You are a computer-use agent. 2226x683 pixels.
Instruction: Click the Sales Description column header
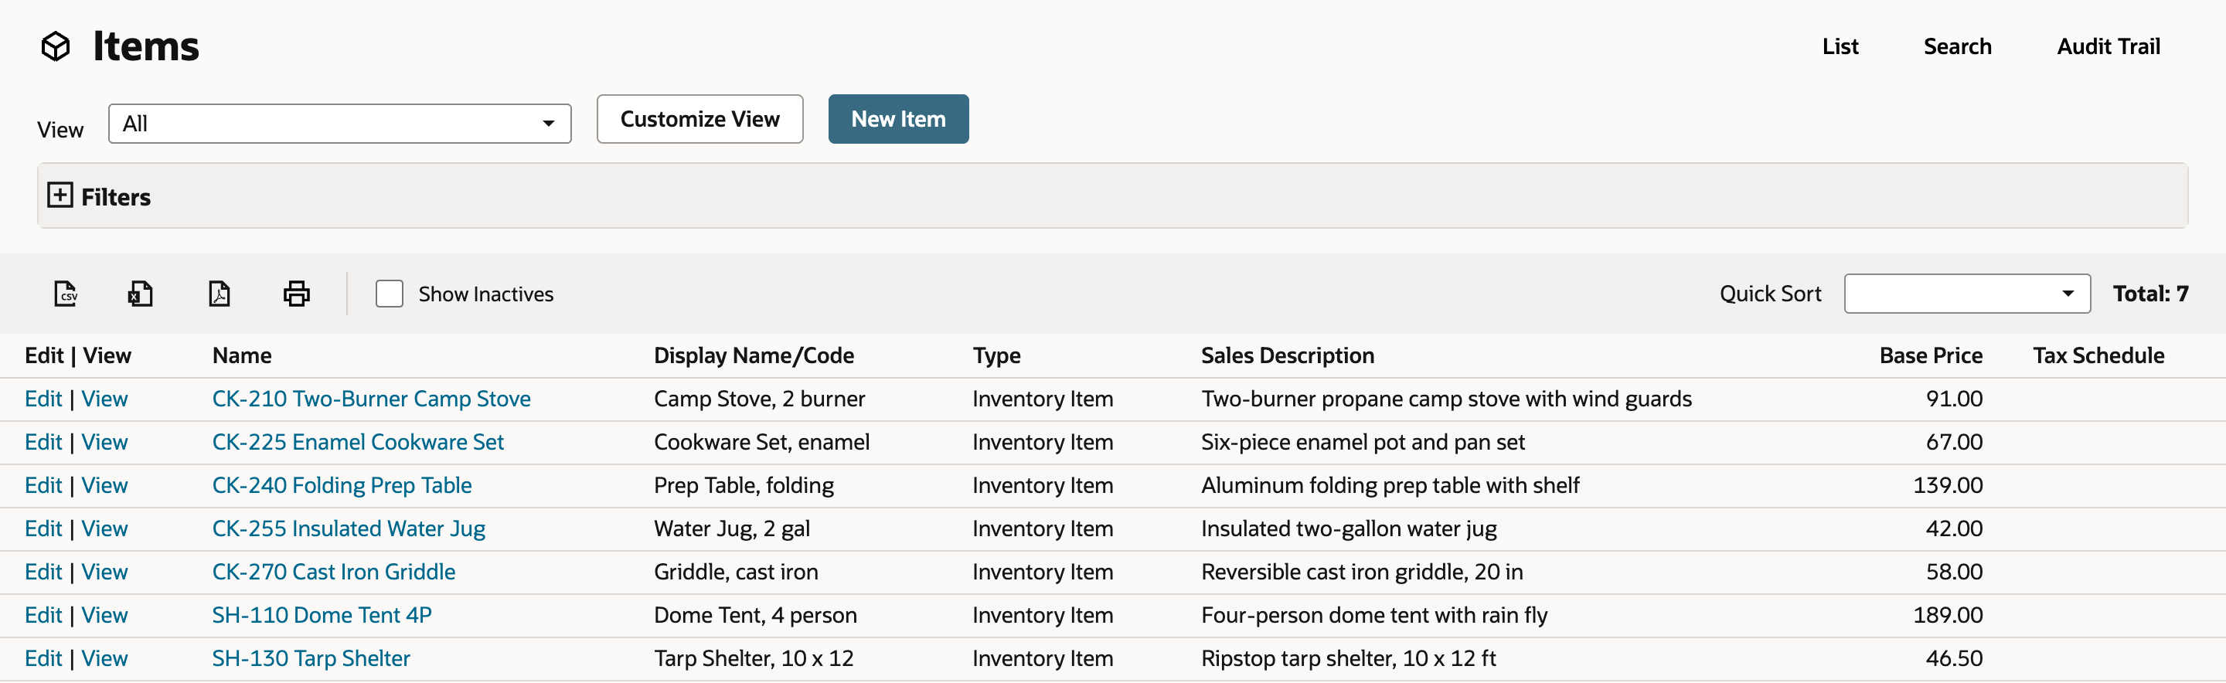click(1288, 355)
